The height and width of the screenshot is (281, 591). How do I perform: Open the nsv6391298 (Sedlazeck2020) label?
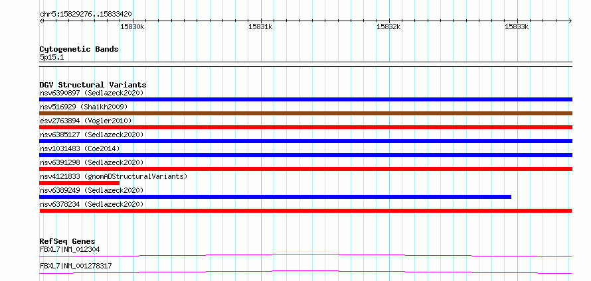point(92,162)
